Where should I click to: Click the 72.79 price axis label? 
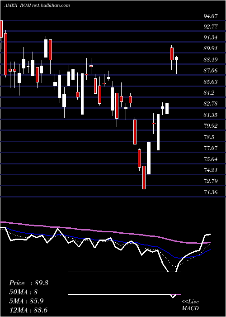coord(211,181)
